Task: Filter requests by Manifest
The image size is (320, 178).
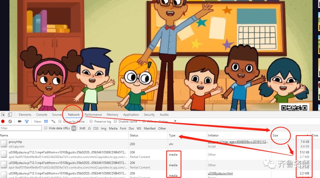Action: point(150,128)
